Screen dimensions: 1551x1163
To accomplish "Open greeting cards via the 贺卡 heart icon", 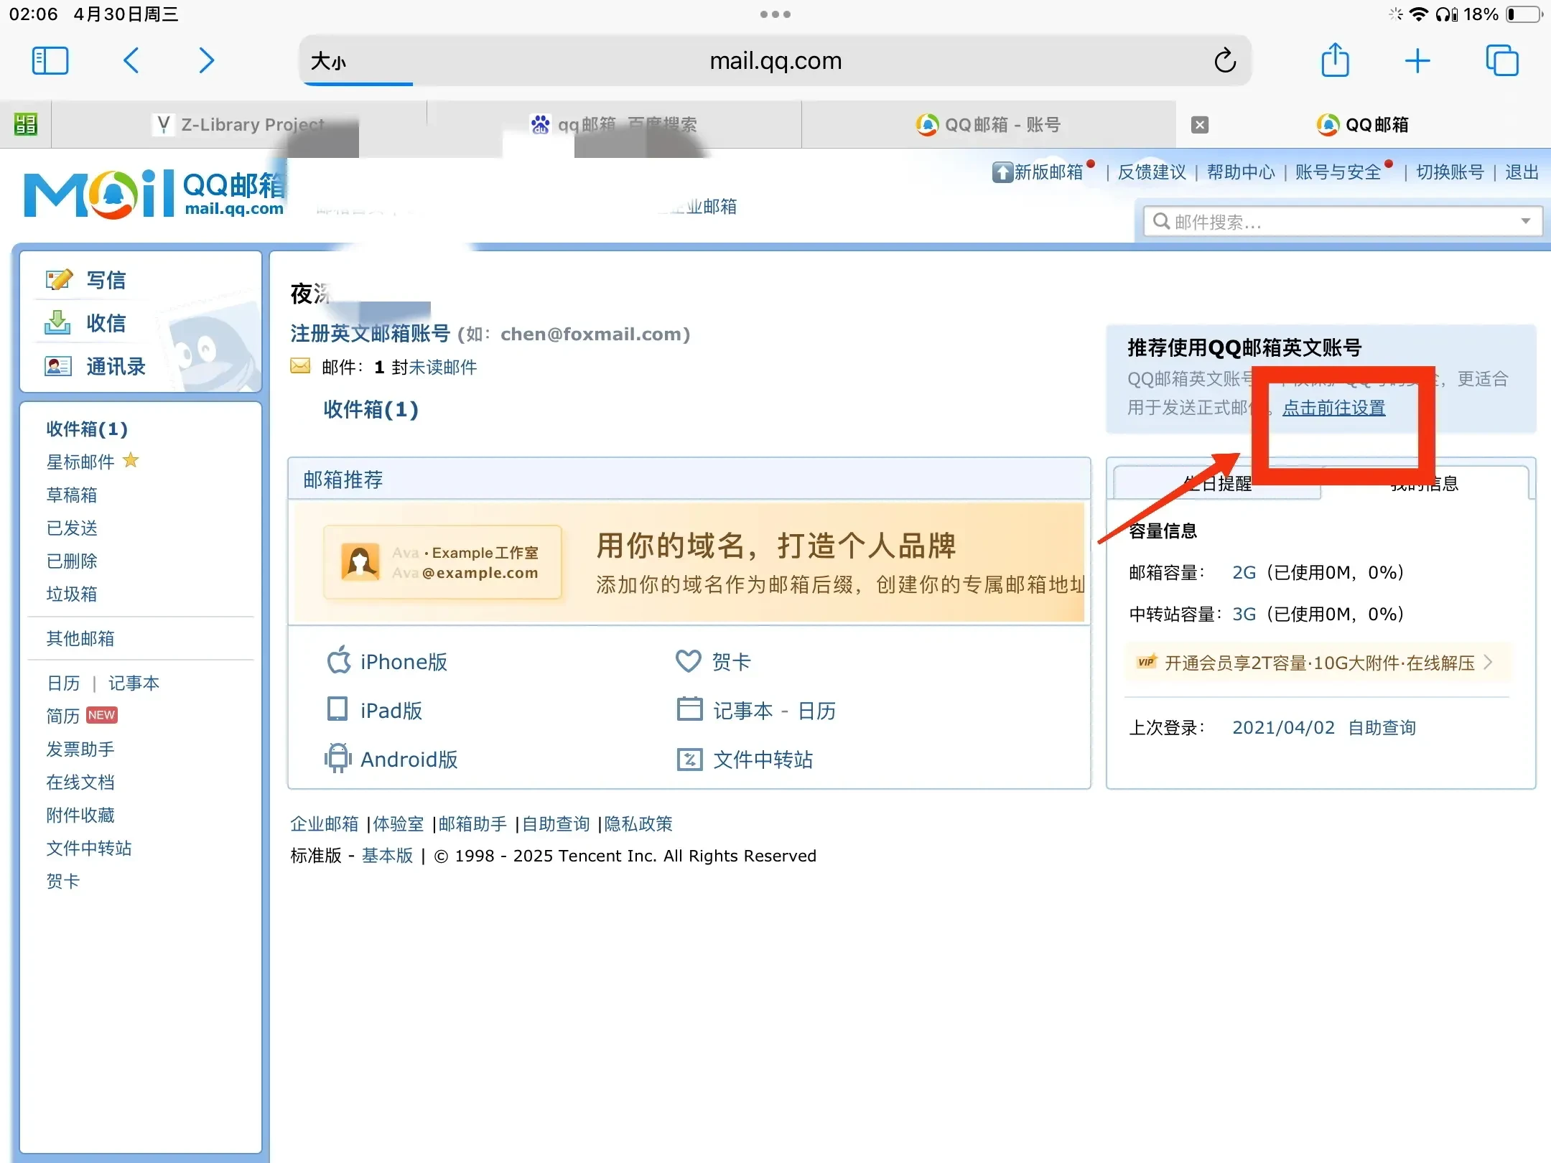I will pos(689,660).
